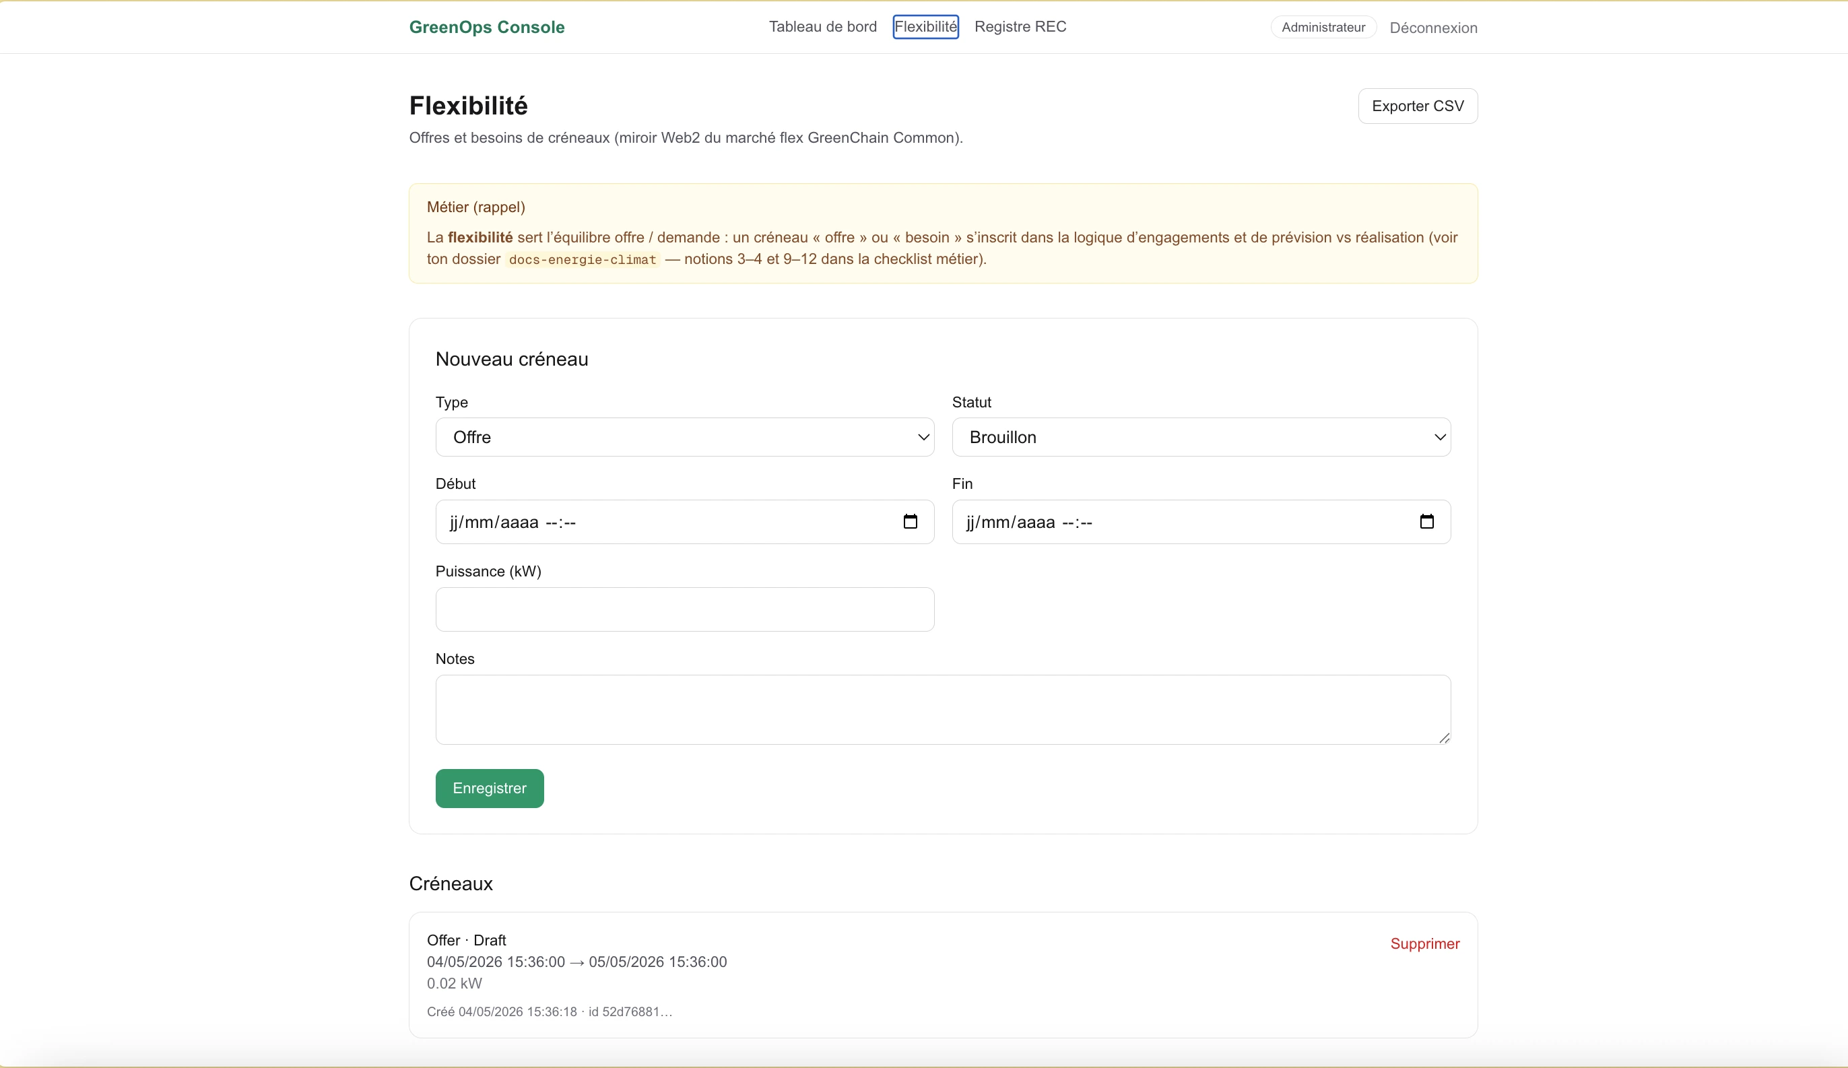This screenshot has height=1068, width=1848.
Task: Expand the Type dropdown showing Offre
Action: [685, 437]
